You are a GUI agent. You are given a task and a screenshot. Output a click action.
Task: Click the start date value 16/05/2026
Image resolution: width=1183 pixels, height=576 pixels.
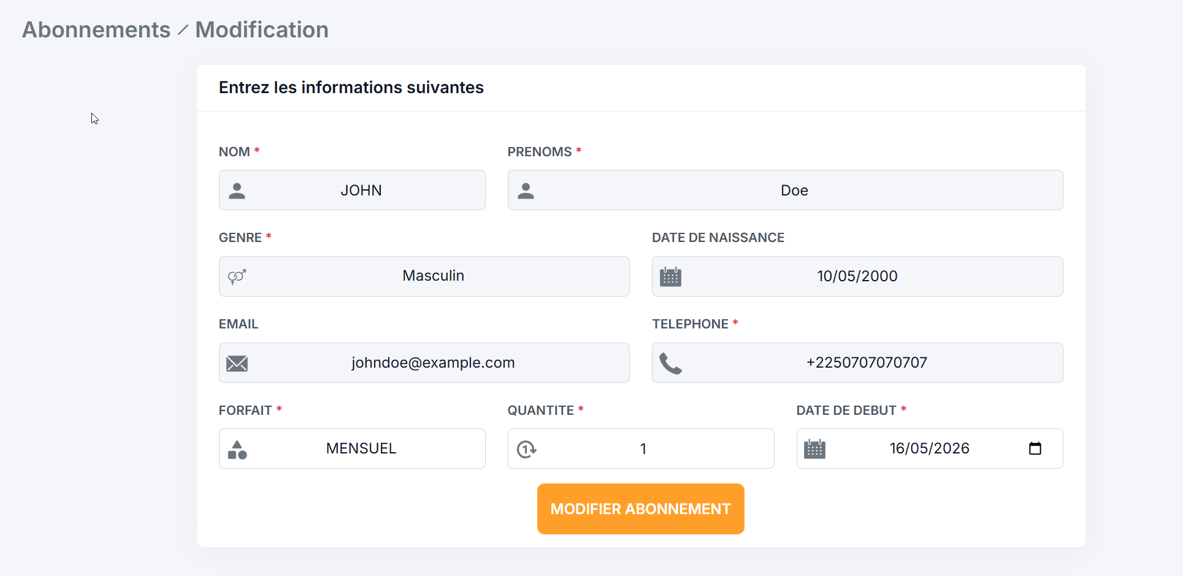pos(929,449)
